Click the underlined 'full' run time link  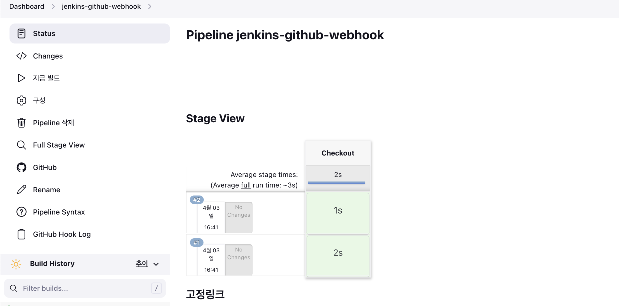pos(246,185)
